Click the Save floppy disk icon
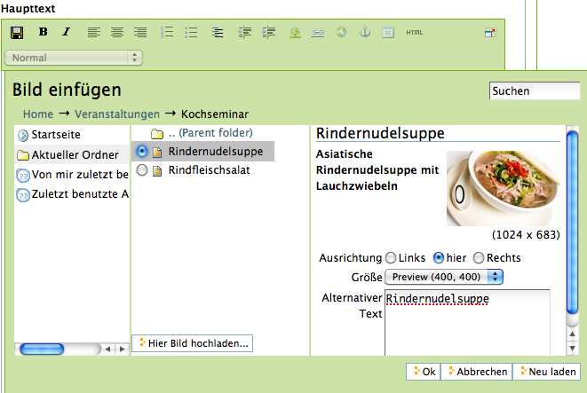The image size is (587, 393). [17, 33]
